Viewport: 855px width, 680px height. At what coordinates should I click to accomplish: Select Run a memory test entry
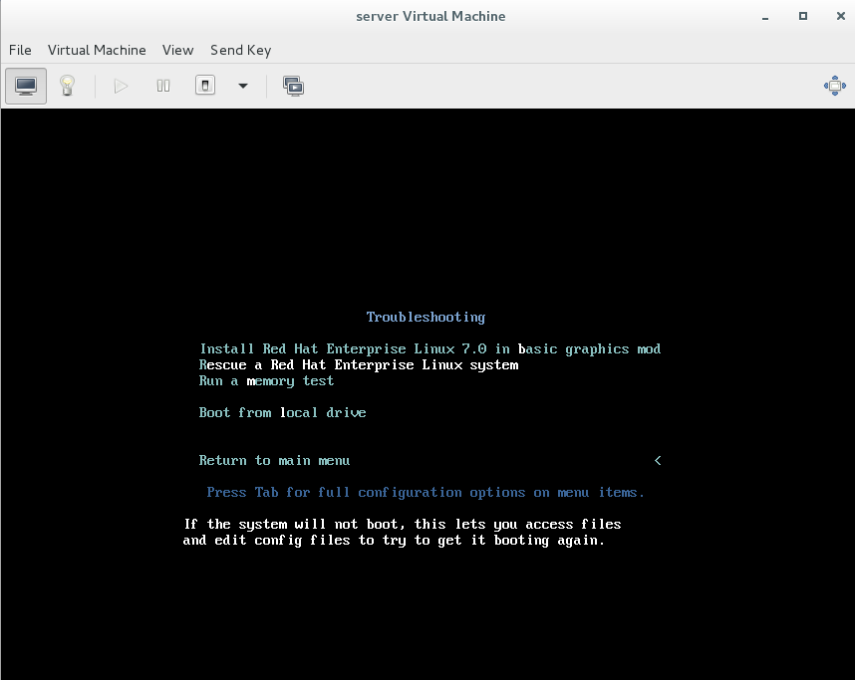click(x=266, y=381)
